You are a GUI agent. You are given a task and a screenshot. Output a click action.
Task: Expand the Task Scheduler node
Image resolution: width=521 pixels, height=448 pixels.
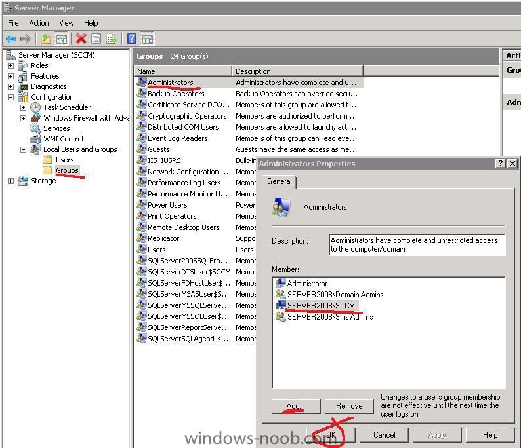(23, 108)
